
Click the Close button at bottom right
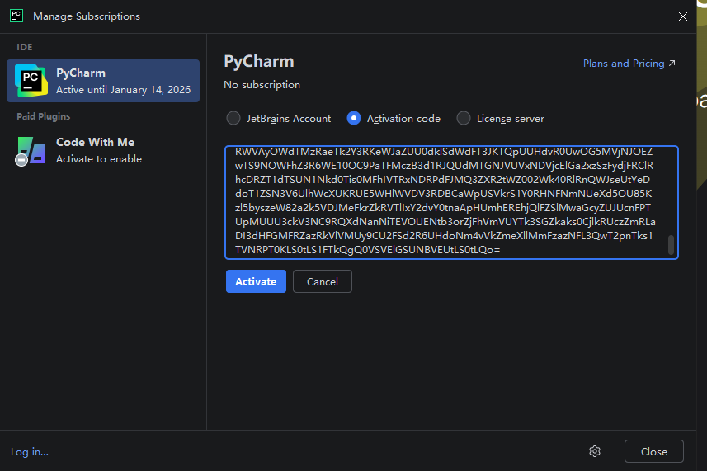[x=654, y=451]
